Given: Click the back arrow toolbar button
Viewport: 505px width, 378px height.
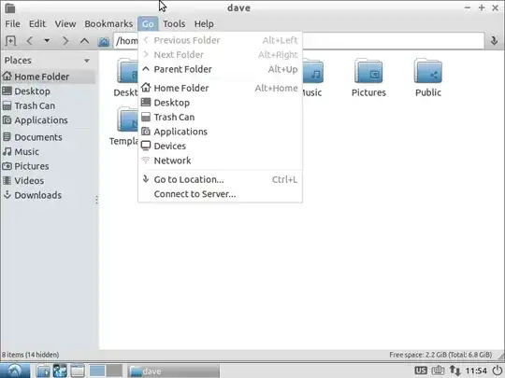Looking at the screenshot, I should coord(29,41).
